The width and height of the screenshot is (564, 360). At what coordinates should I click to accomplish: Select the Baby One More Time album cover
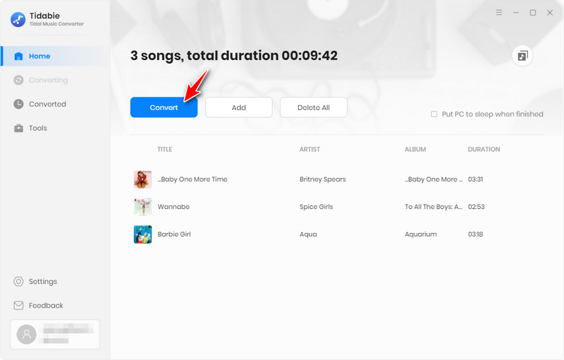[x=142, y=179]
